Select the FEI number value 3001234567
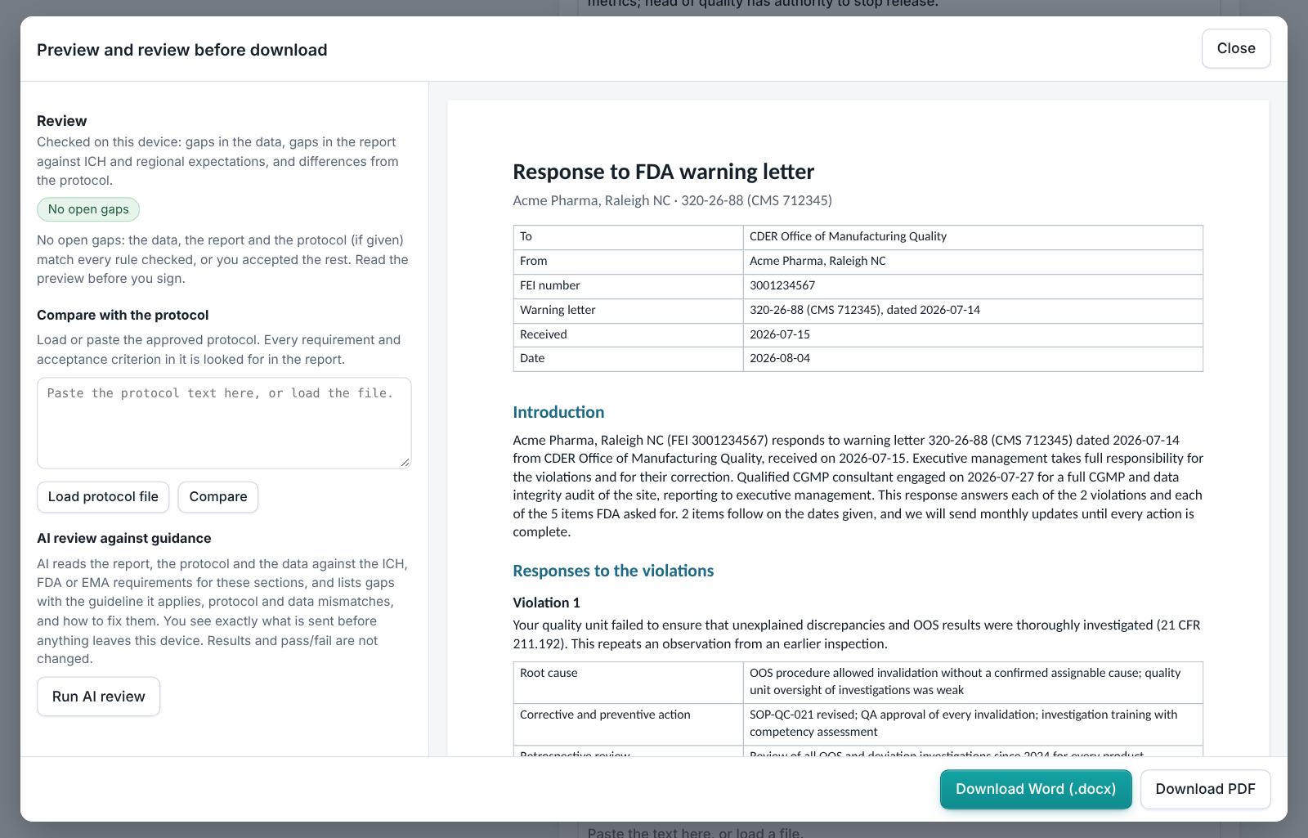 pos(782,285)
